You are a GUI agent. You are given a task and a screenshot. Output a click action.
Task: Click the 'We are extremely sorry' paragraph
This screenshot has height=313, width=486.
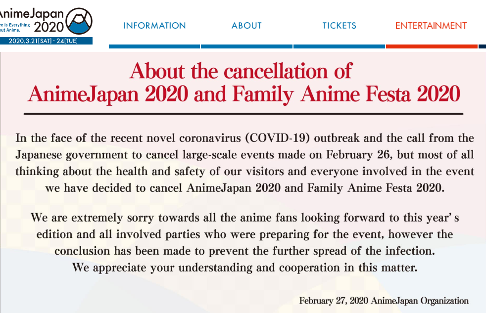244,234
